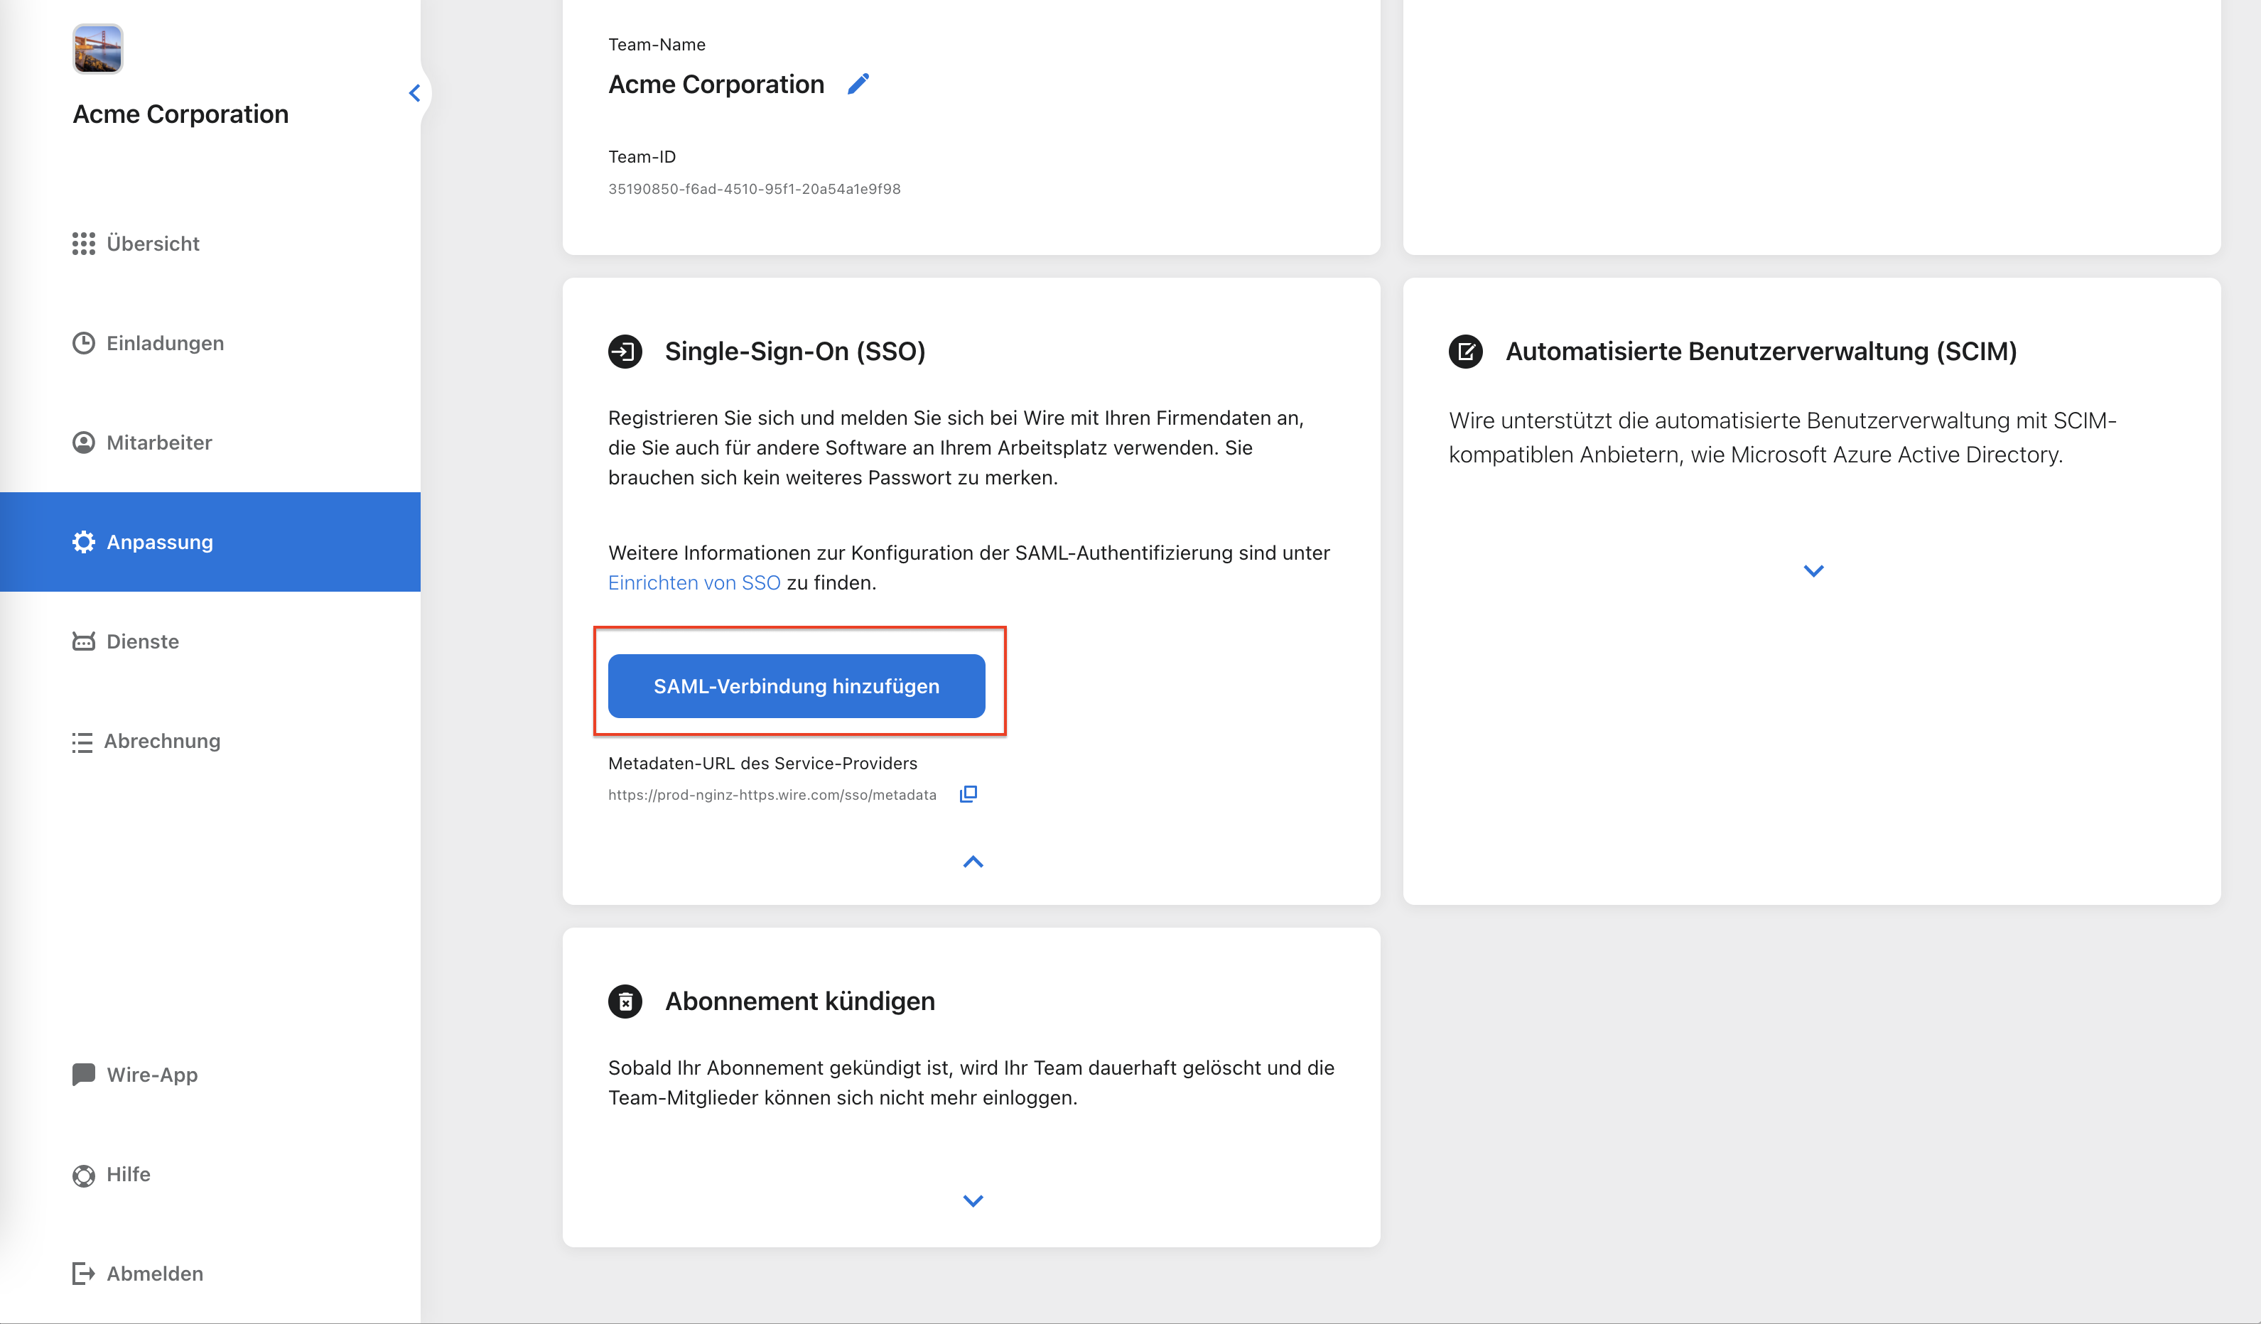Expand the SCIM section chevron

[1813, 570]
